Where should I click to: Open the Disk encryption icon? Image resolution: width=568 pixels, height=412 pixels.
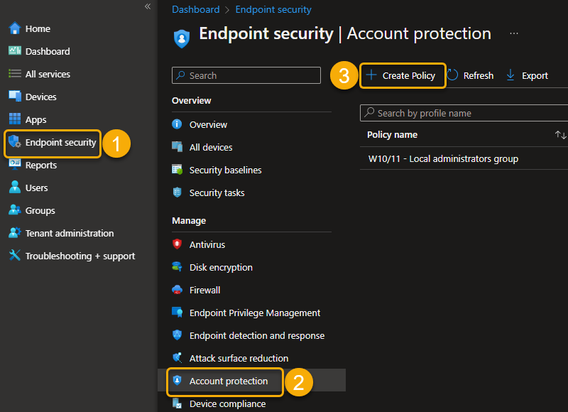[x=177, y=267]
